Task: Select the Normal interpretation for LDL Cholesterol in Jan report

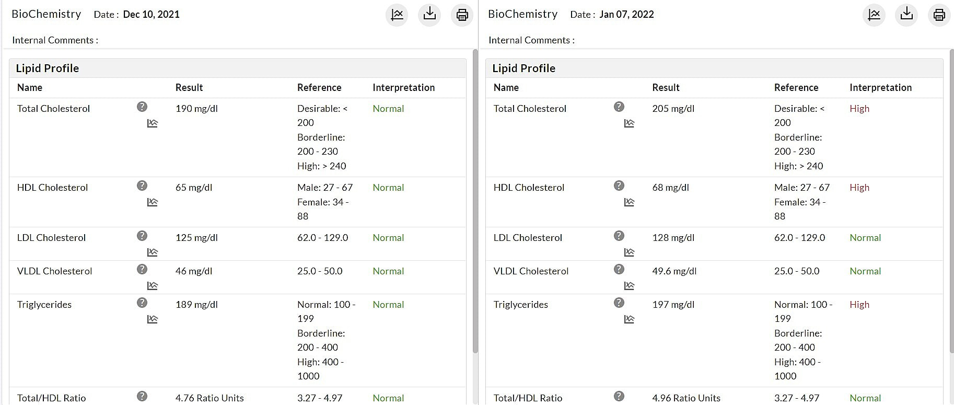Action: pyautogui.click(x=865, y=237)
